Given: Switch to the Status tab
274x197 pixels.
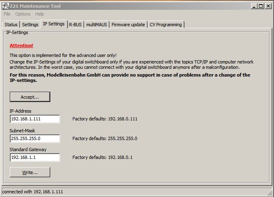Looking at the screenshot, I should (x=11, y=25).
